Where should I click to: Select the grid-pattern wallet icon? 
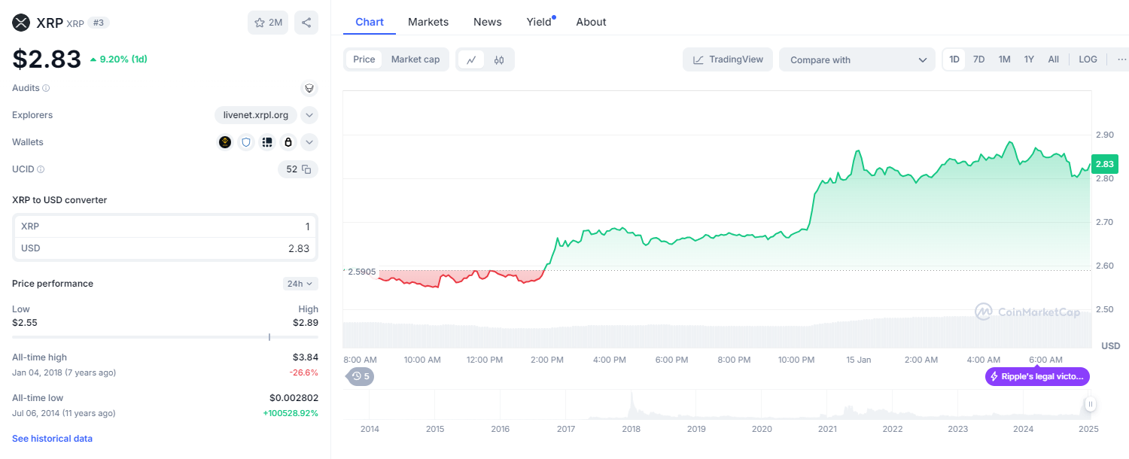click(267, 142)
